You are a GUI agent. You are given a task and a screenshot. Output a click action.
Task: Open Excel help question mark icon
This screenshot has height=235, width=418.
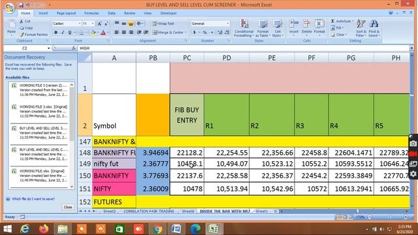[391, 13]
